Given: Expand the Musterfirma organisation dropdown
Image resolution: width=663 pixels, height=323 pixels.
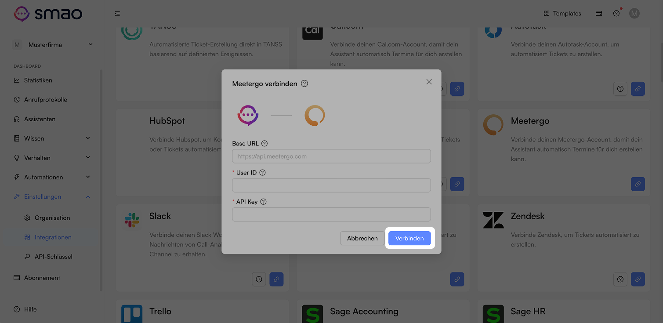Looking at the screenshot, I should pos(53,44).
